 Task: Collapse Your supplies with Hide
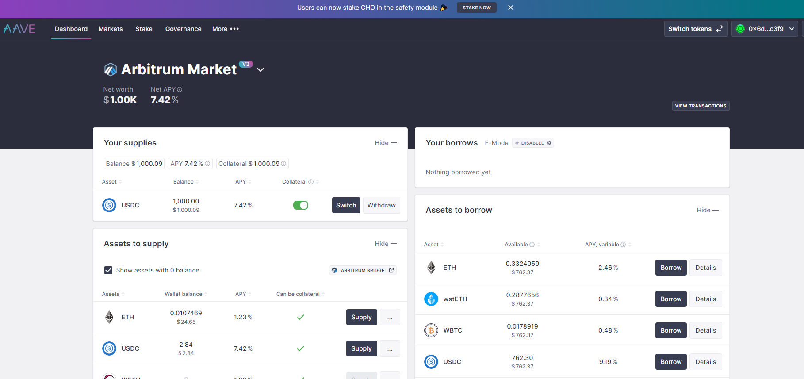(386, 143)
